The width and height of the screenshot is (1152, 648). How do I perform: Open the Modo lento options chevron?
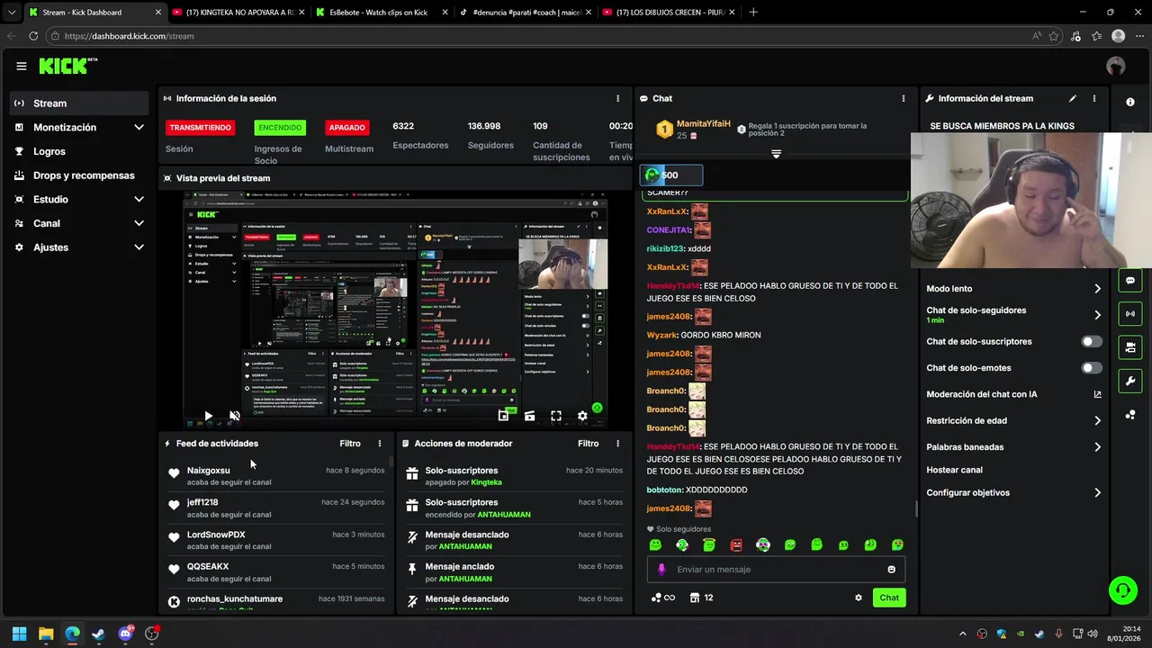click(x=1097, y=289)
